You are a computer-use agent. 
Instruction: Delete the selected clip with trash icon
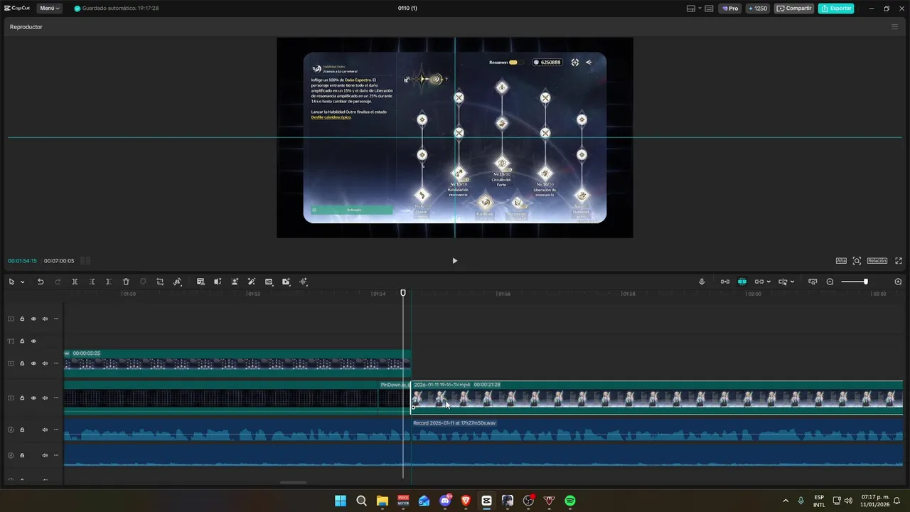coord(126,282)
